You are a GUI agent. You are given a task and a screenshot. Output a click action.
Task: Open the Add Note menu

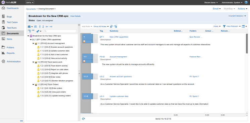[x=87, y=26]
